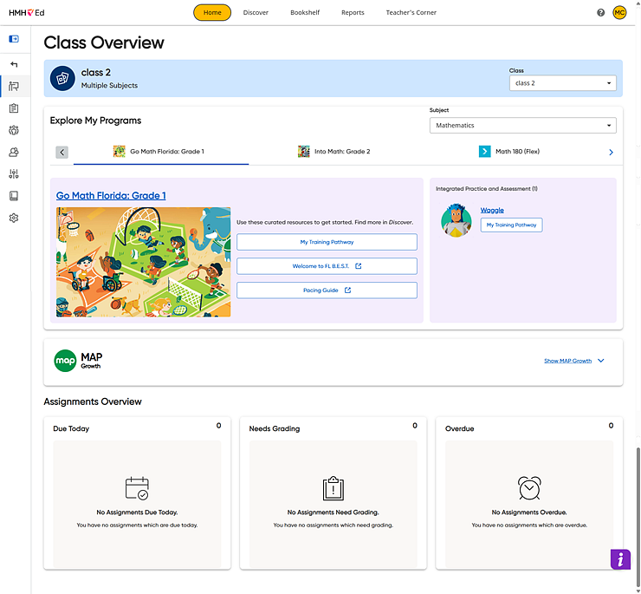The height and width of the screenshot is (594, 641).
Task: Open the purple info button
Action: pyautogui.click(x=620, y=558)
